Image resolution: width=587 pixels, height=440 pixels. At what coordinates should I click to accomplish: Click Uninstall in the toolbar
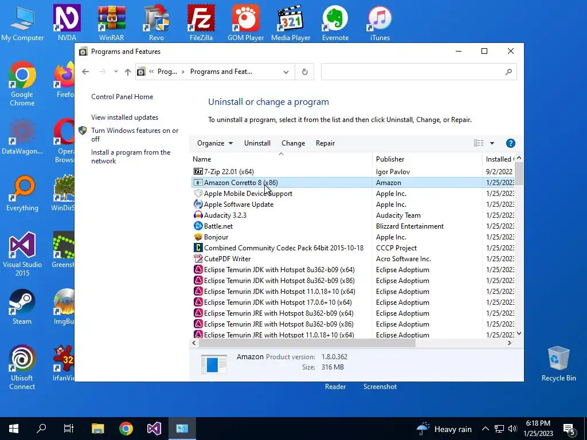[257, 143]
